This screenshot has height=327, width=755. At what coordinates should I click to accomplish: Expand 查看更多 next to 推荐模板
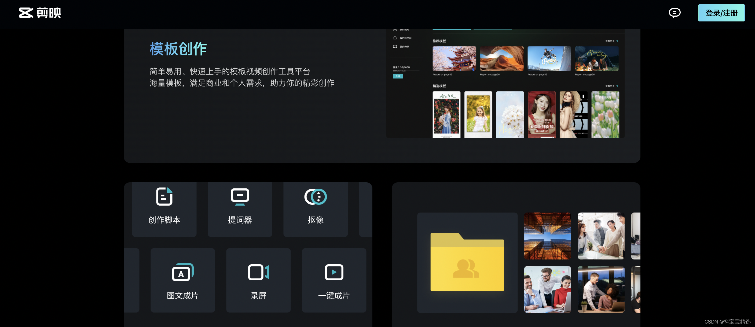click(x=611, y=41)
